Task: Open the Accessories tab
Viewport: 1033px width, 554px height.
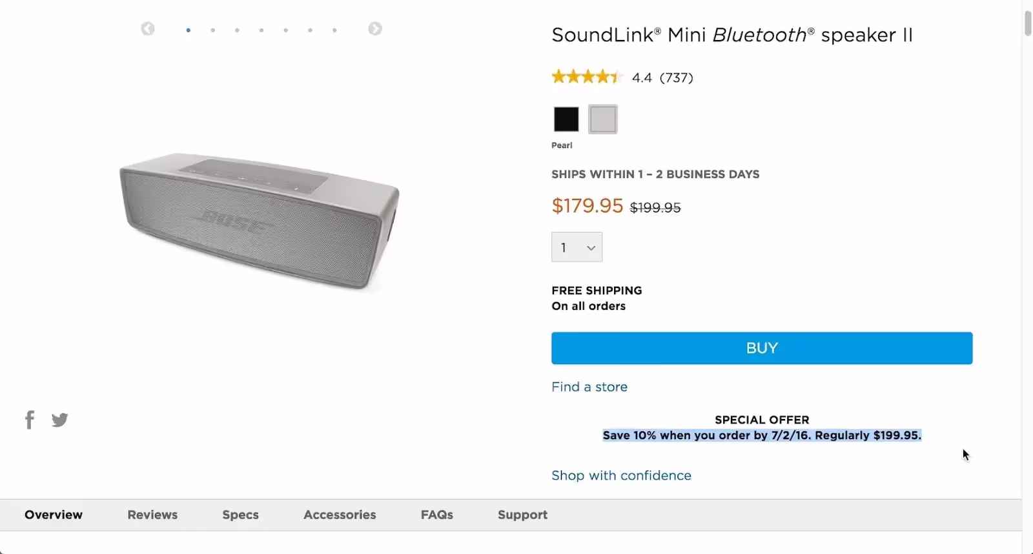Action: 340,515
